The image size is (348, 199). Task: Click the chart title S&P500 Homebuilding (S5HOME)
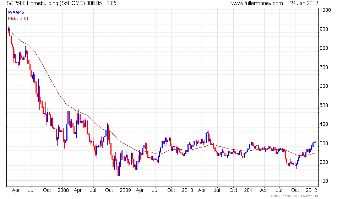[x=45, y=3]
